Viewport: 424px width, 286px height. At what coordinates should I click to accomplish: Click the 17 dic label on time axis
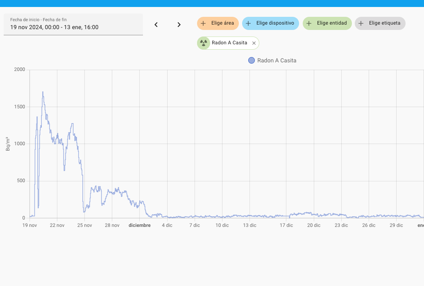286,225
